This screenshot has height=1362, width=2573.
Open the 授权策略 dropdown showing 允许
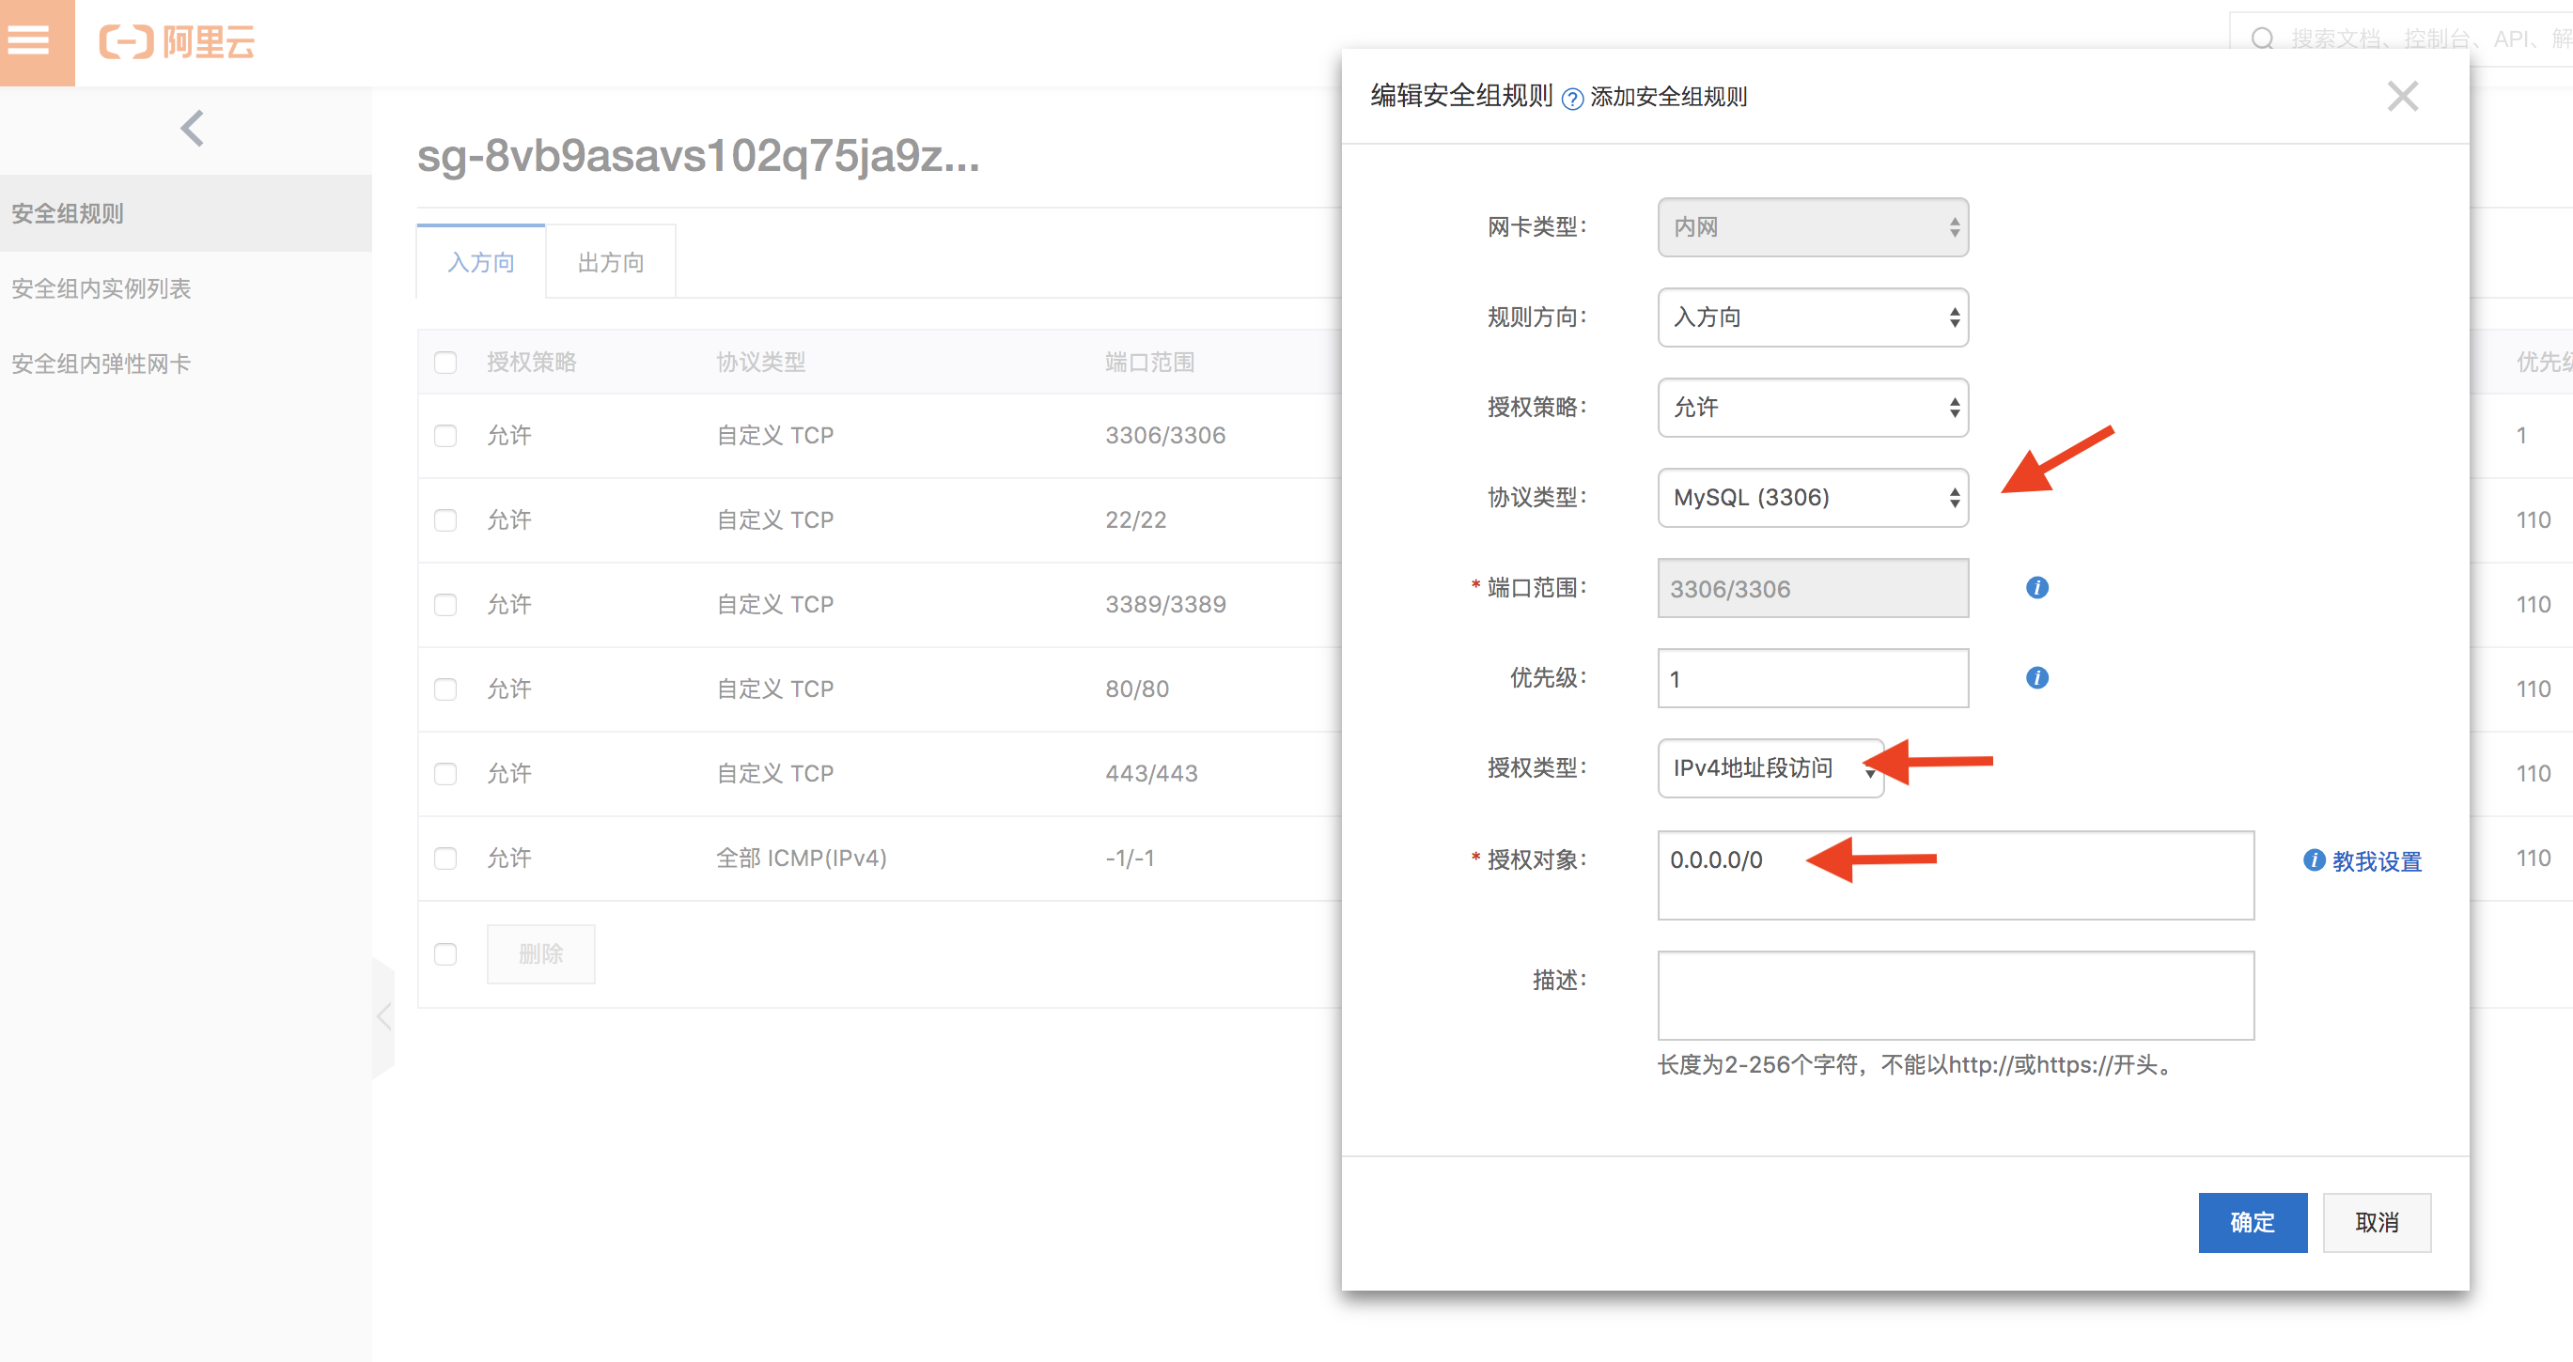tap(1812, 407)
